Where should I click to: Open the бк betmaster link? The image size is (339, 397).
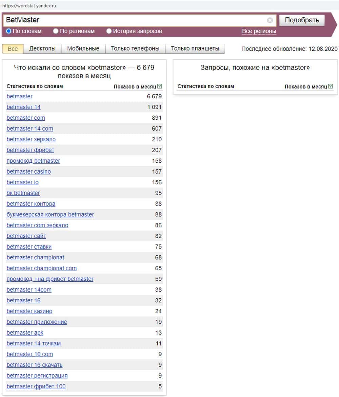click(x=23, y=193)
